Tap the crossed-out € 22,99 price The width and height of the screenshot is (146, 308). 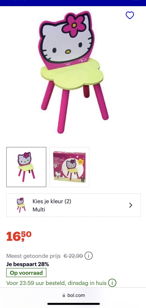pyautogui.click(x=73, y=256)
